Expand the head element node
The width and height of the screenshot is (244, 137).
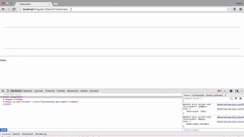pyautogui.click(x=3, y=99)
